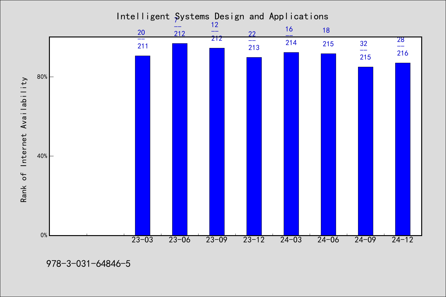Click the rank value 18 above 24-06
The width and height of the screenshot is (446, 297).
pos(326,30)
